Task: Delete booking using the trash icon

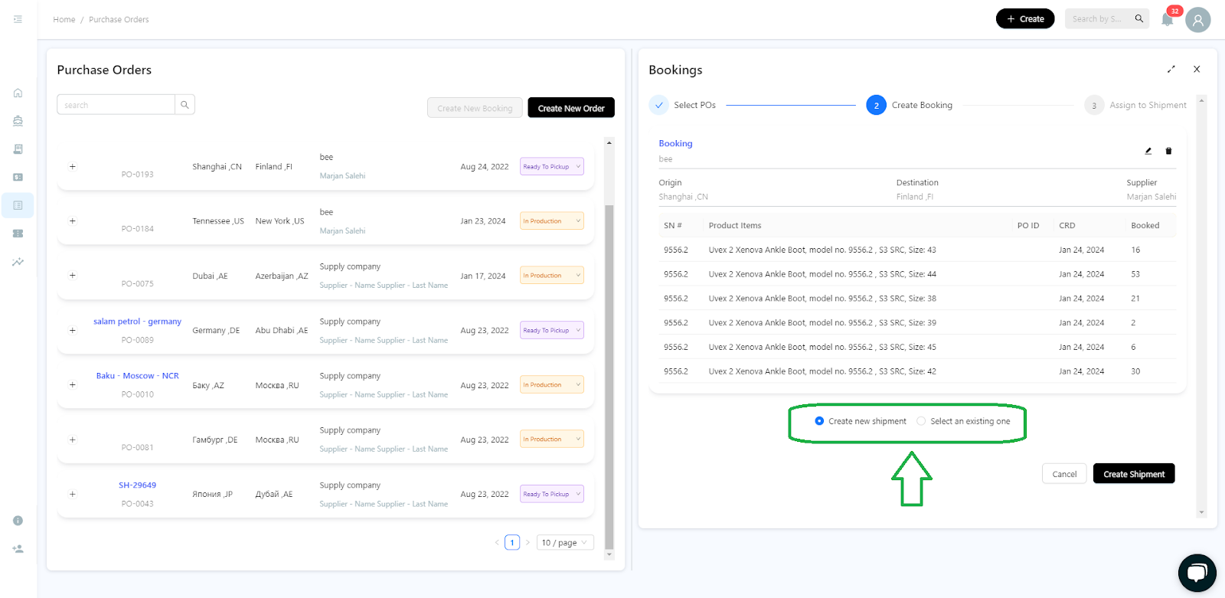Action: point(1168,151)
